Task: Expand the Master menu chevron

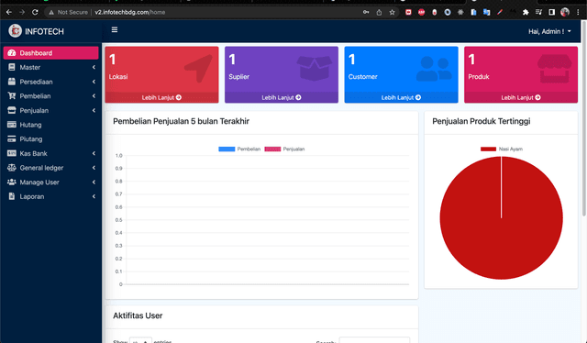Action: coord(94,67)
